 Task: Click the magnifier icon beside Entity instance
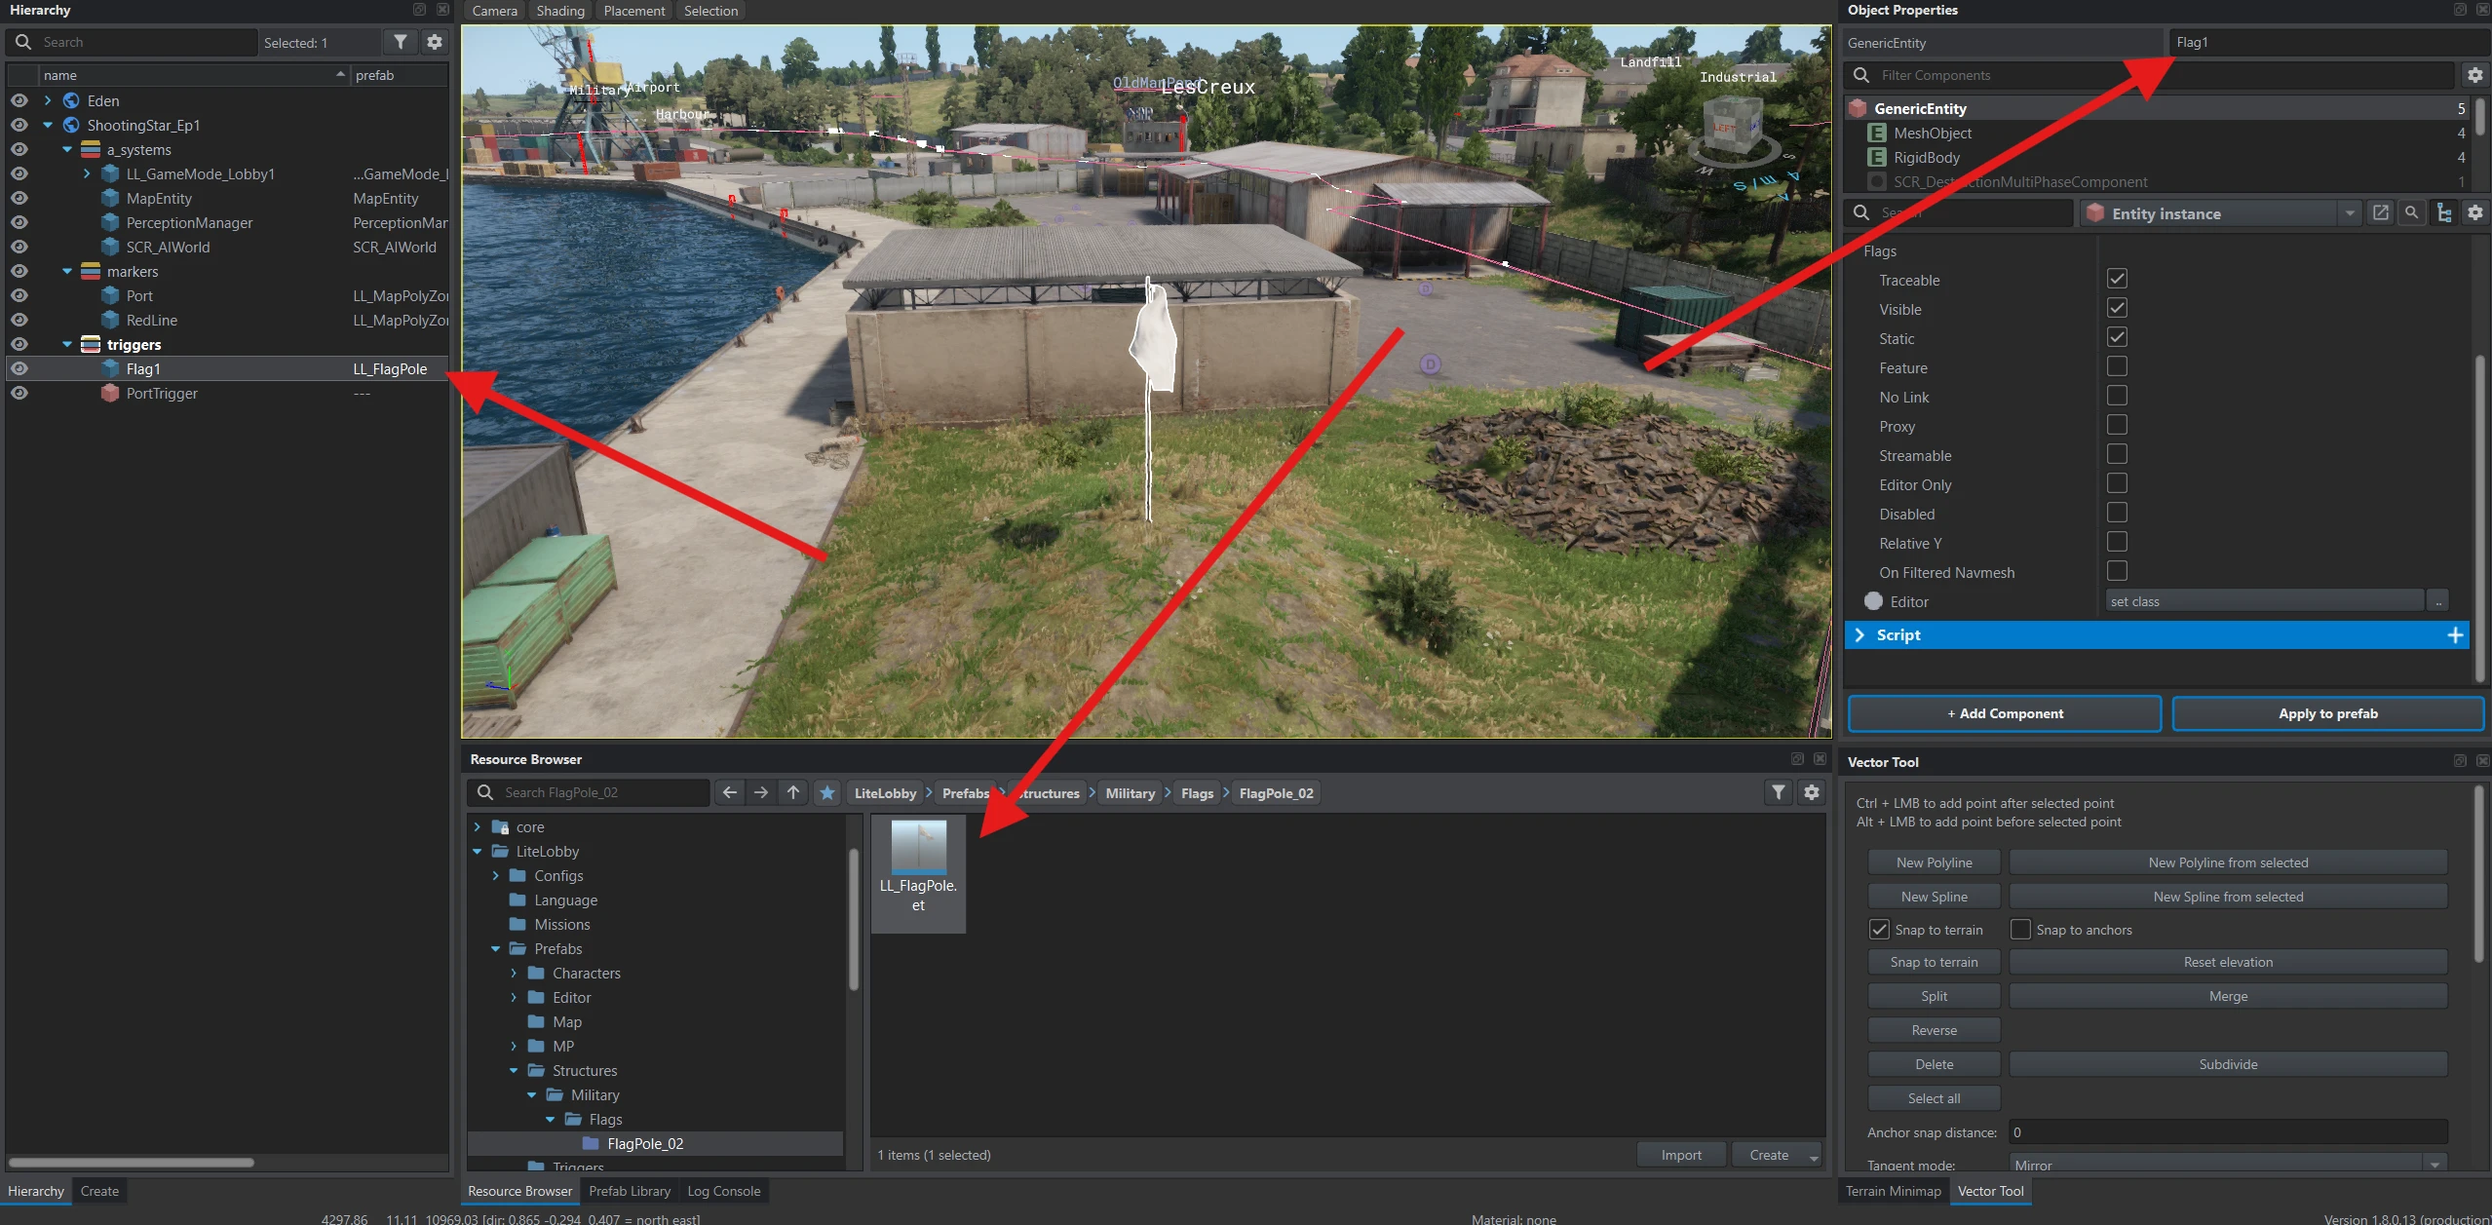point(2412,213)
